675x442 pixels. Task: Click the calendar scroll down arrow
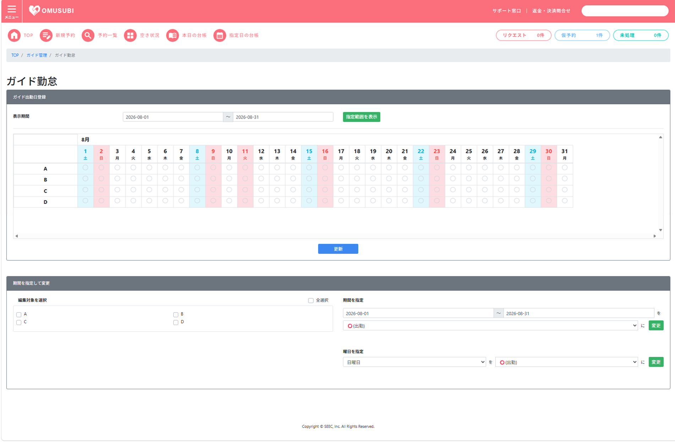pos(660,230)
